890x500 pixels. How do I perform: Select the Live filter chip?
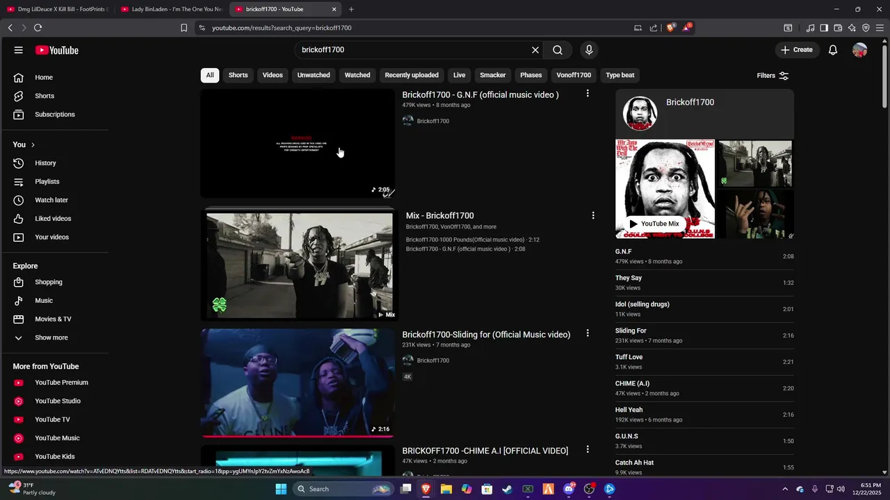click(x=460, y=75)
